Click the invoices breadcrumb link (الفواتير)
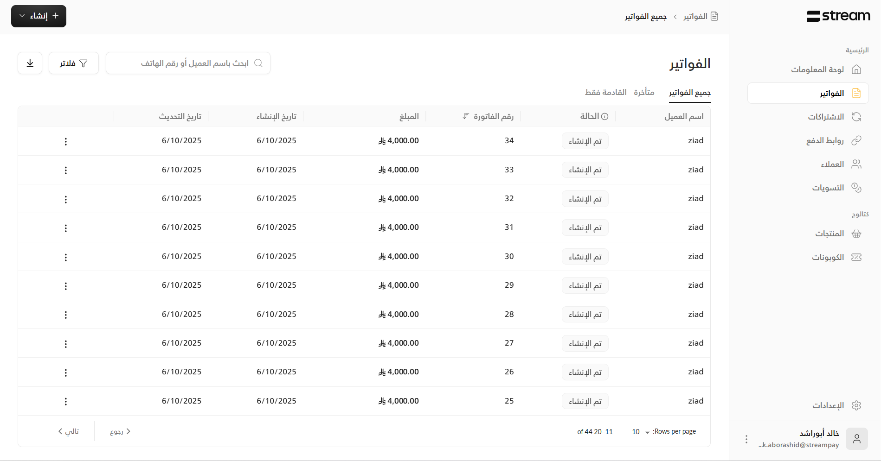The height and width of the screenshot is (461, 881). click(x=695, y=17)
